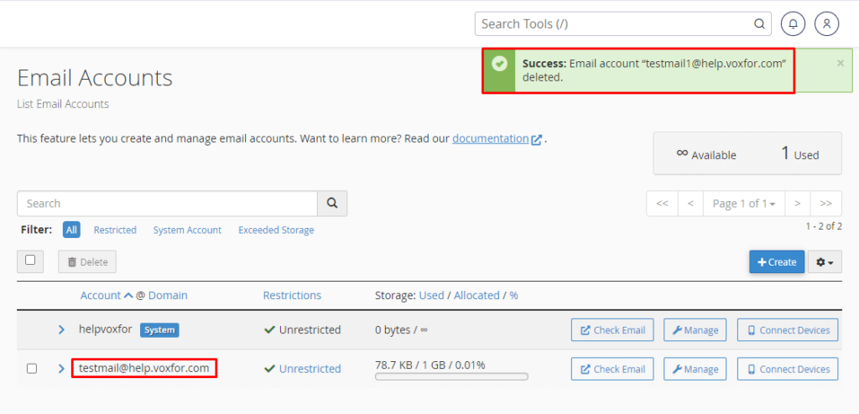The height and width of the screenshot is (414, 859).
Task: Go to first page with << button
Action: click(x=662, y=203)
